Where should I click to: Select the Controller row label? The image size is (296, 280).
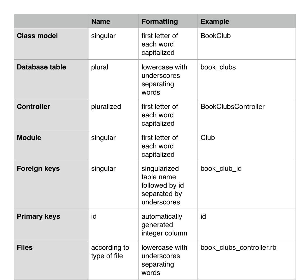33,107
